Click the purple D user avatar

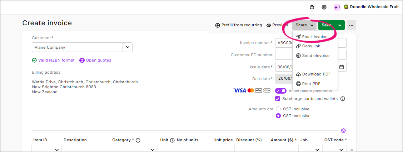(337, 7)
